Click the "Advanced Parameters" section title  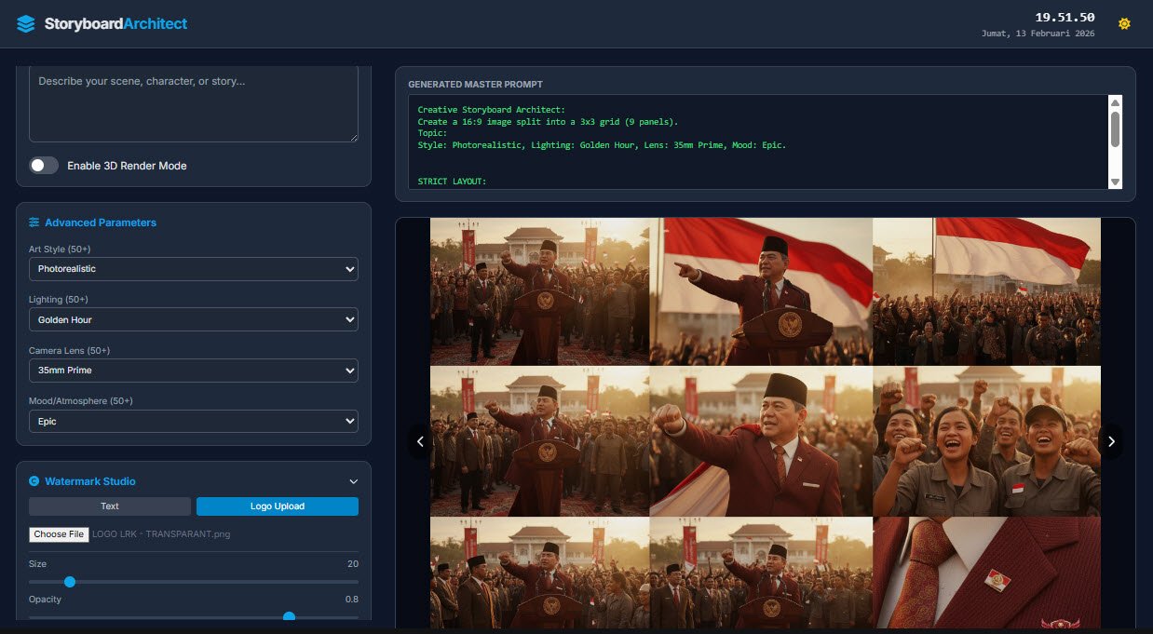click(x=101, y=223)
